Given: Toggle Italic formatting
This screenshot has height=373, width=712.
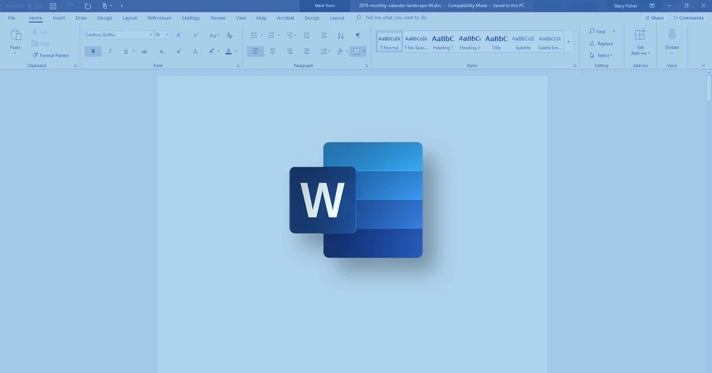Looking at the screenshot, I should 110,52.
